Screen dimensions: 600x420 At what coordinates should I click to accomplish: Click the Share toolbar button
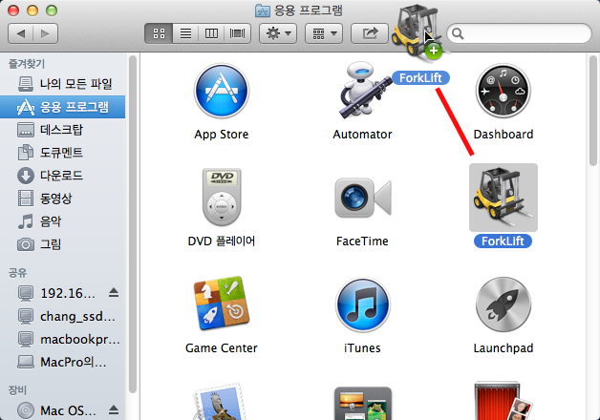tap(369, 33)
